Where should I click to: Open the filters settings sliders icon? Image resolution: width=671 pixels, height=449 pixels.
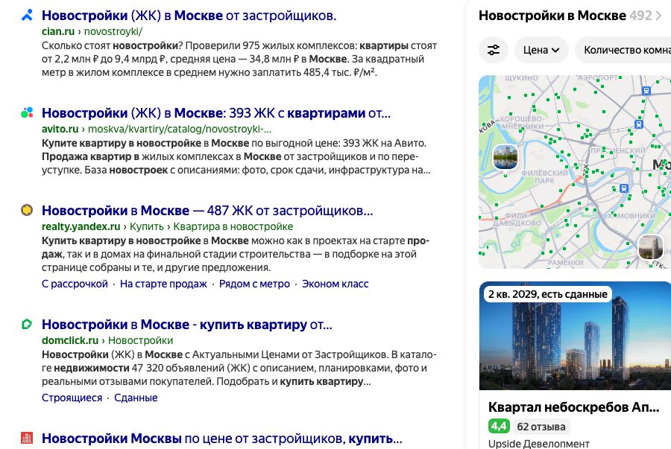point(494,50)
